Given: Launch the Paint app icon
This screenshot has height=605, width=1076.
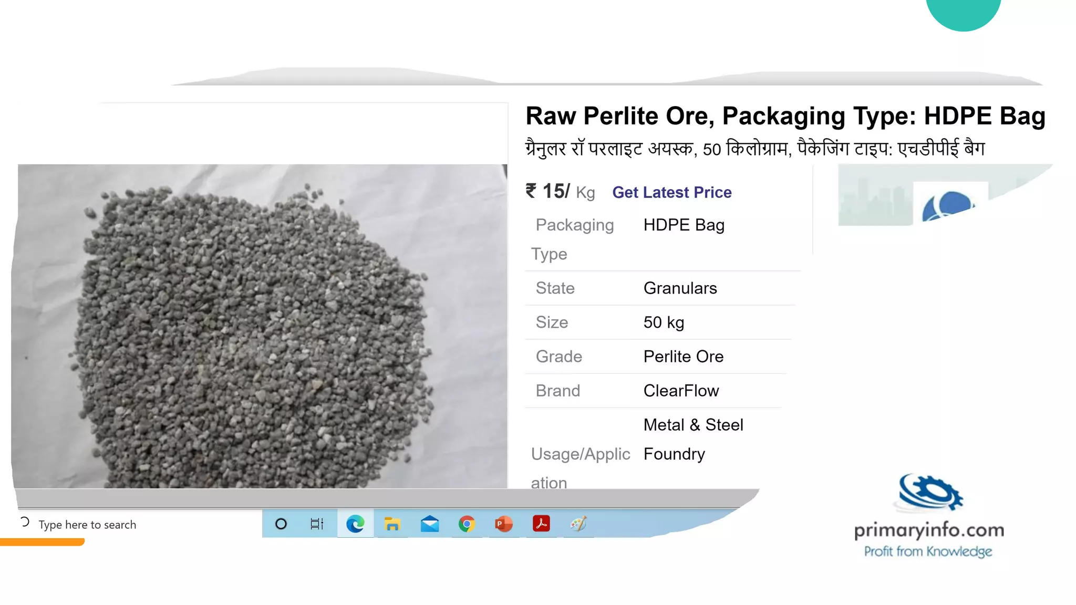Looking at the screenshot, I should pyautogui.click(x=578, y=524).
